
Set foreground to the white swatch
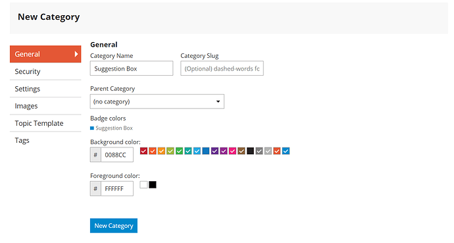143,185
